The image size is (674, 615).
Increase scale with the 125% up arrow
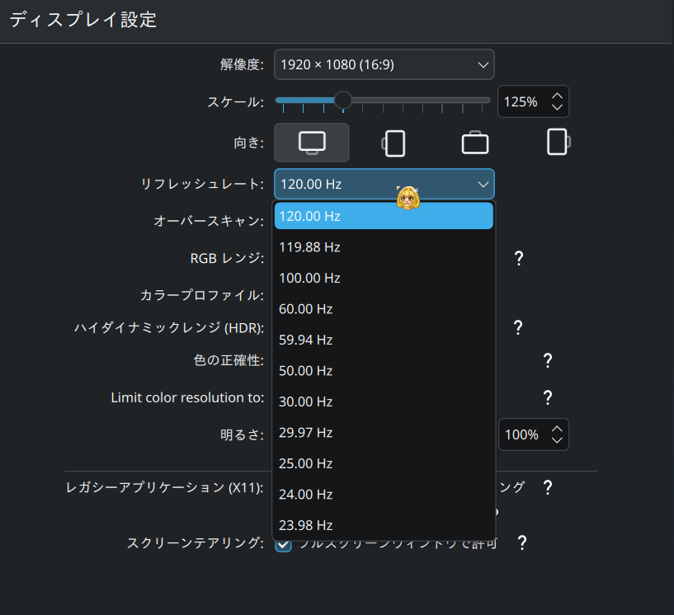[556, 93]
